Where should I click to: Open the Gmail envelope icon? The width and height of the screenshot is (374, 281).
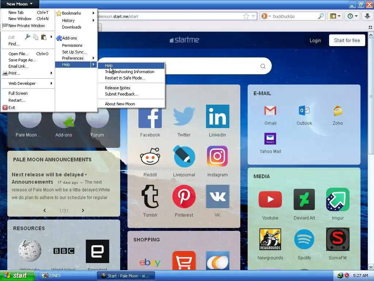[270, 110]
